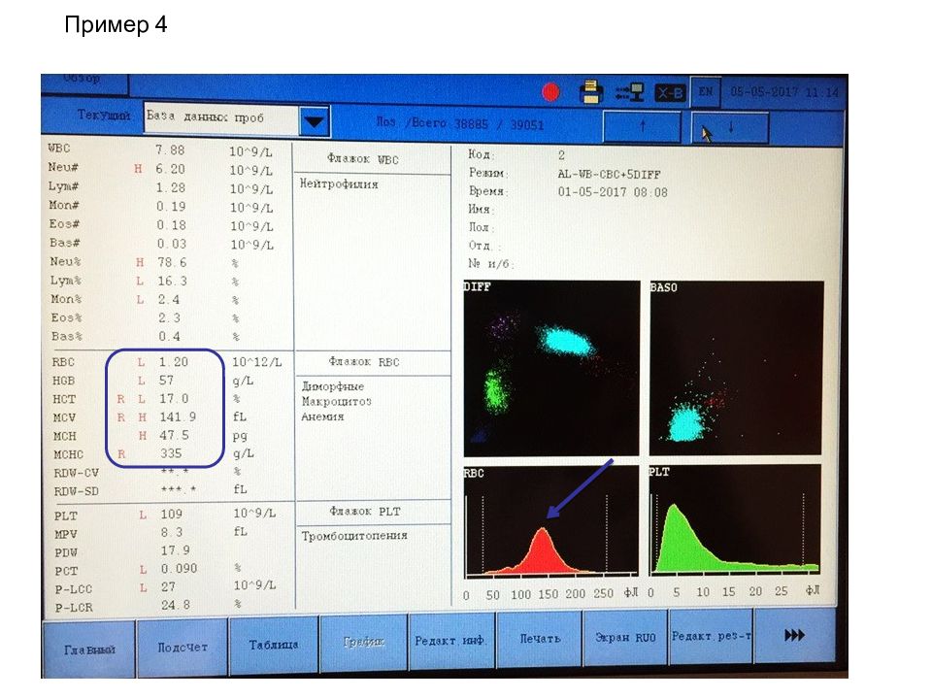Click the MCV value 141.9

(x=178, y=417)
